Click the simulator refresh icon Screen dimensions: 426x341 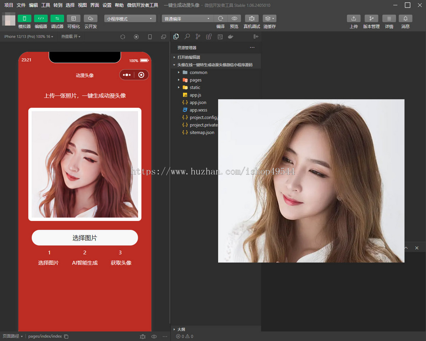click(123, 37)
